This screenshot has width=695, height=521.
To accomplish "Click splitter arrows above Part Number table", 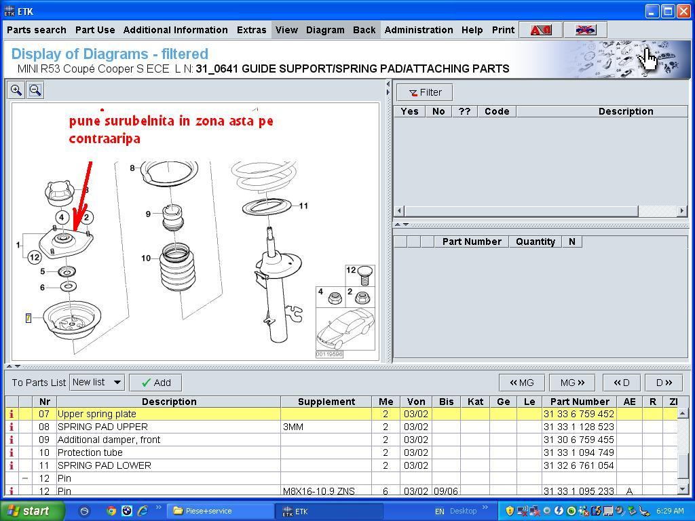I will (402, 225).
